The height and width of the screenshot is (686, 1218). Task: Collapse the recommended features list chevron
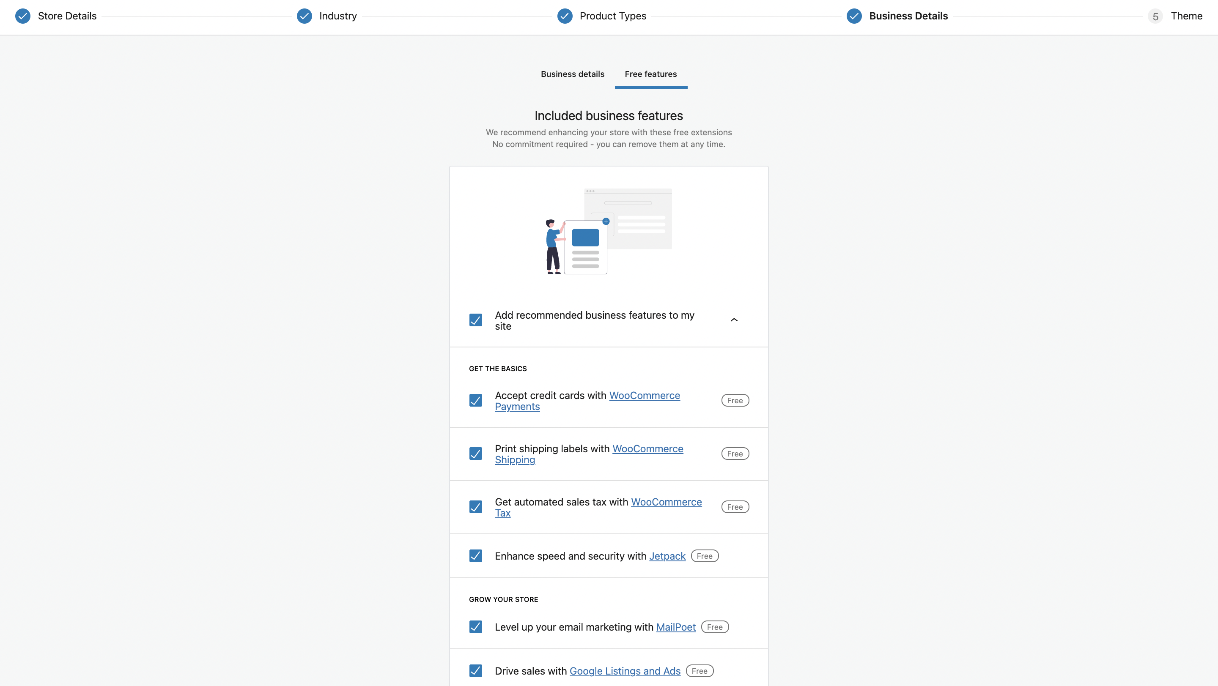point(734,320)
